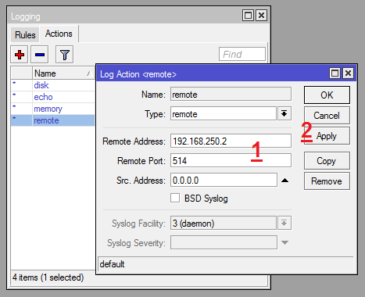This screenshot has height=297, width=365.
Task: Enable the BSD Syslog checkbox
Action: (175, 198)
